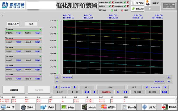Click the left time cursor slider handle
The width and height of the screenshot is (178, 111).
click(67, 77)
